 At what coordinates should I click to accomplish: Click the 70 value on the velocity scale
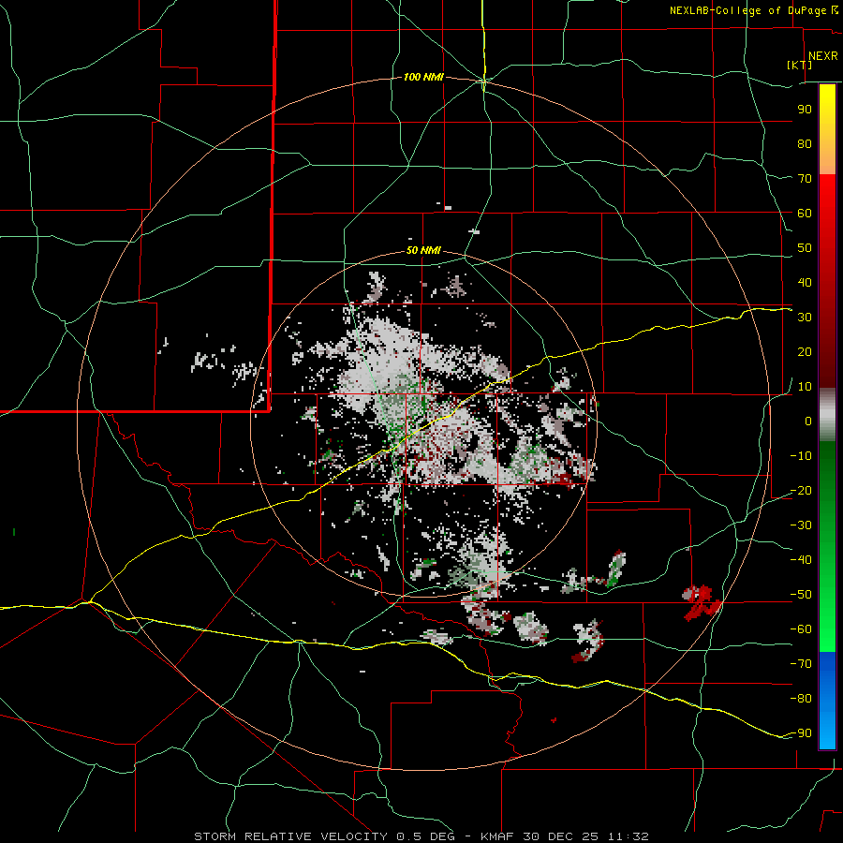click(805, 179)
